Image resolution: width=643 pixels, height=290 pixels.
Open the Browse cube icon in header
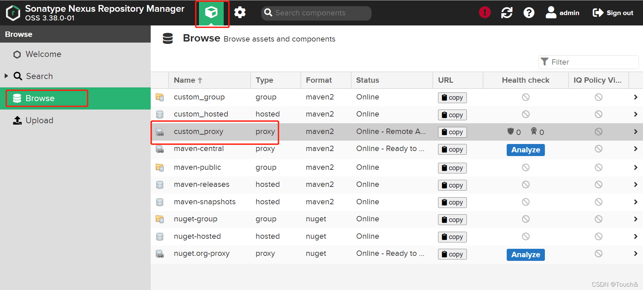coord(211,13)
